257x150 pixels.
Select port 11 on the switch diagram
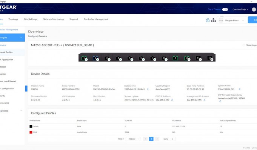click(198, 58)
